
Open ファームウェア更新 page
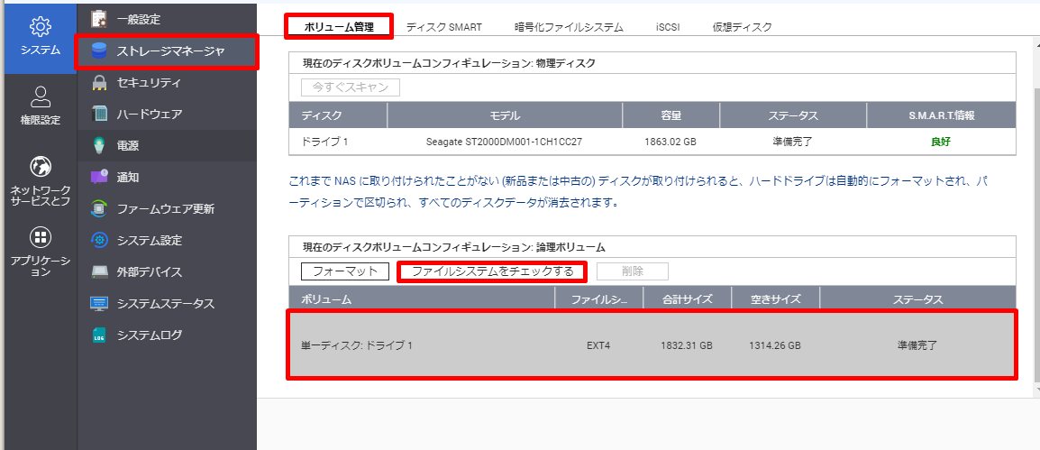[x=167, y=209]
